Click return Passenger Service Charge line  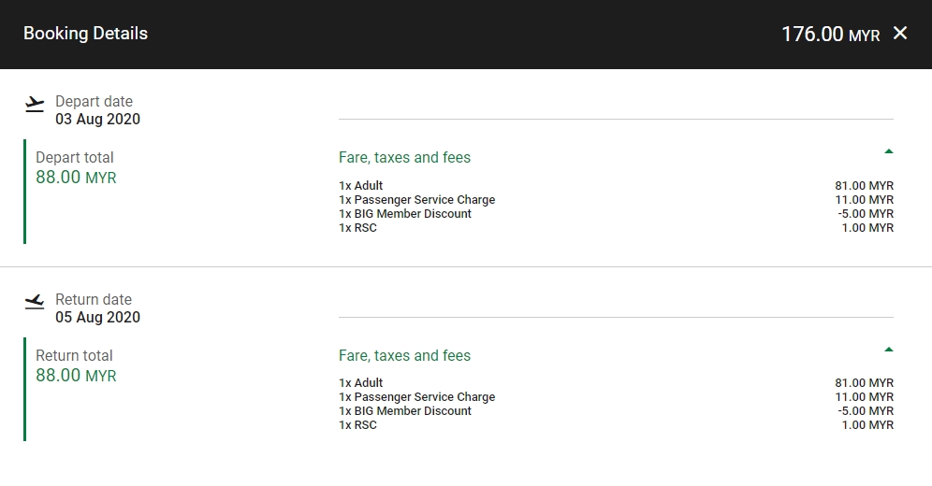(x=416, y=397)
